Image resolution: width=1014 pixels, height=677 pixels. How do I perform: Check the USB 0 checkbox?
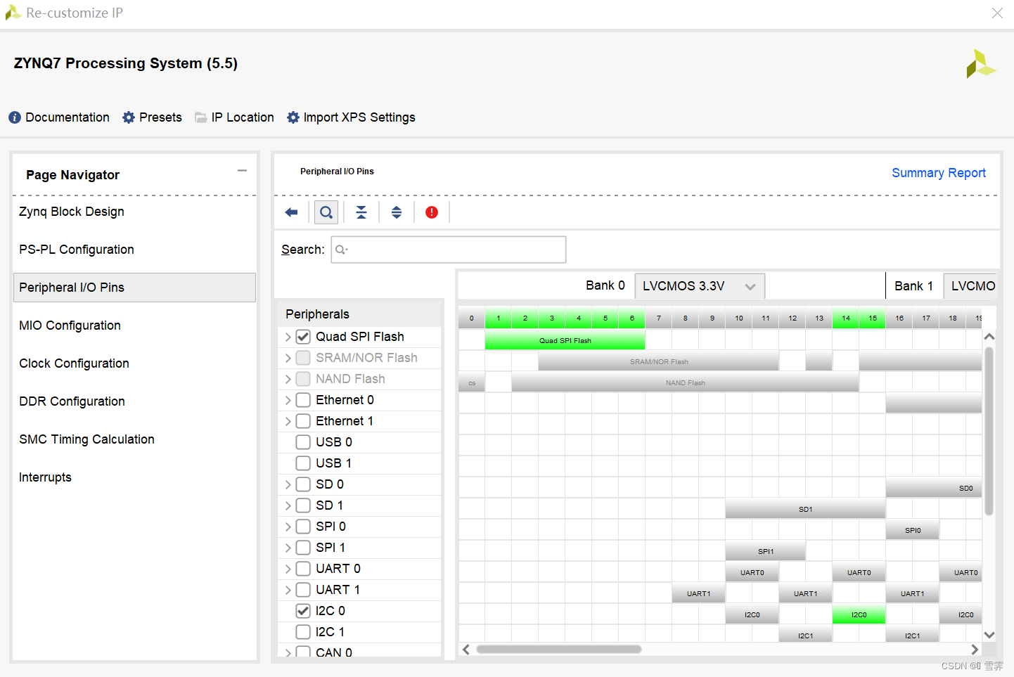[303, 442]
